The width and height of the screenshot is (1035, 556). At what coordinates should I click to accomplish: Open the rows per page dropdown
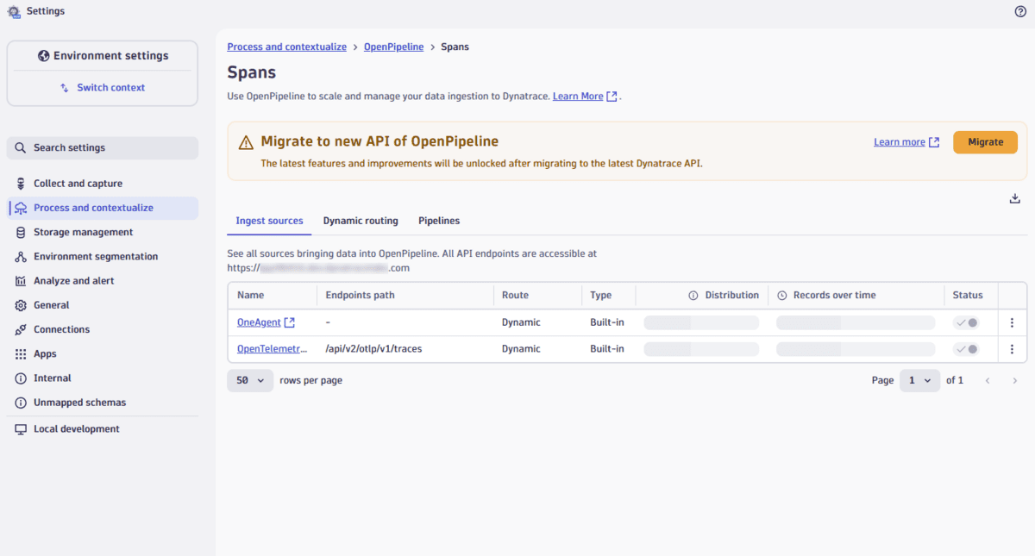(250, 379)
